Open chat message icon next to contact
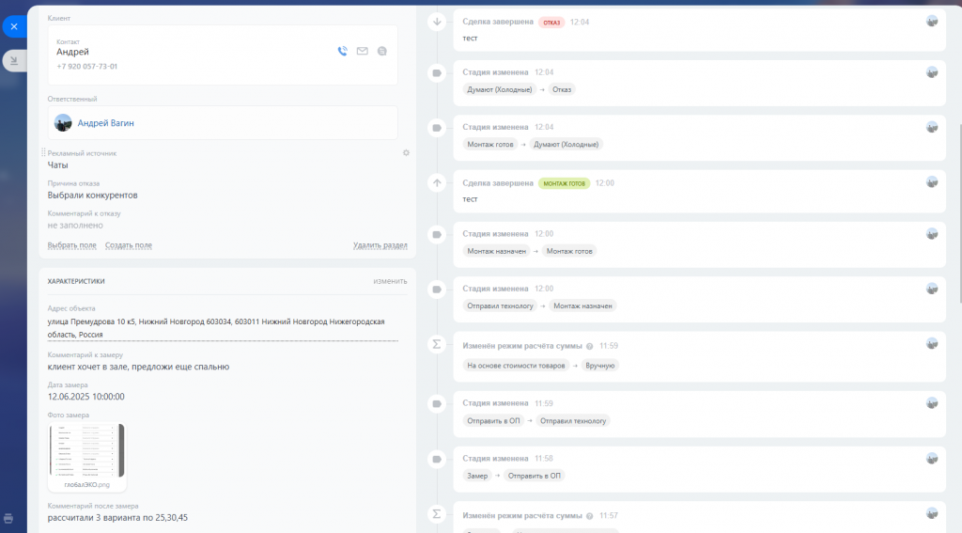The height and width of the screenshot is (533, 962). point(381,51)
